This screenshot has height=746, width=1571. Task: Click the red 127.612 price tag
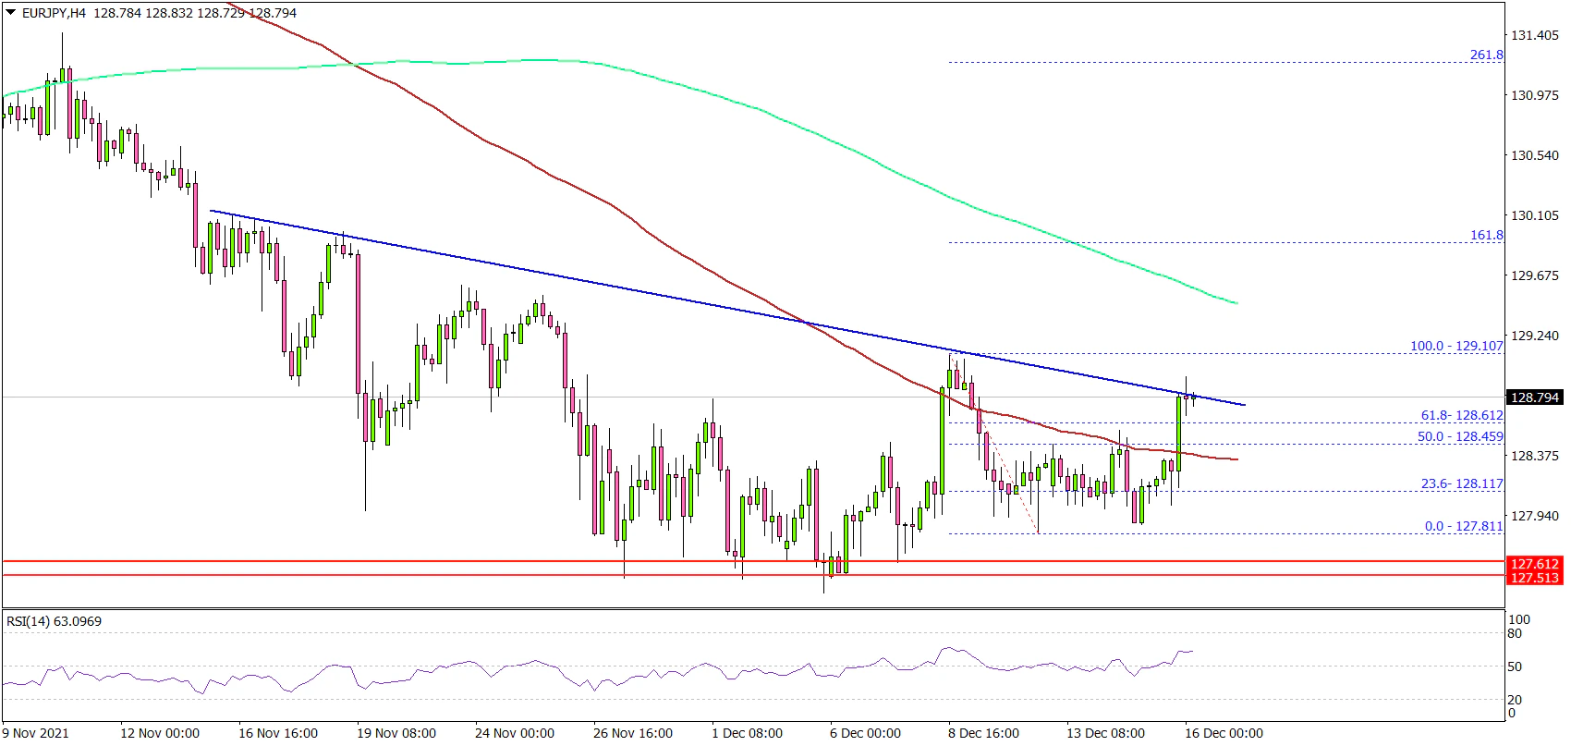pyautogui.click(x=1534, y=563)
